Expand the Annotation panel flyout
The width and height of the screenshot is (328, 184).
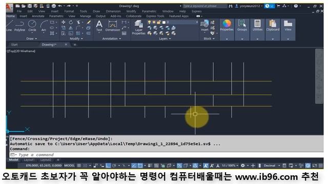pos(112,39)
